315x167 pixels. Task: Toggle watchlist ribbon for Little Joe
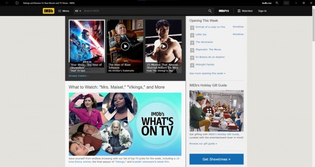192,35
